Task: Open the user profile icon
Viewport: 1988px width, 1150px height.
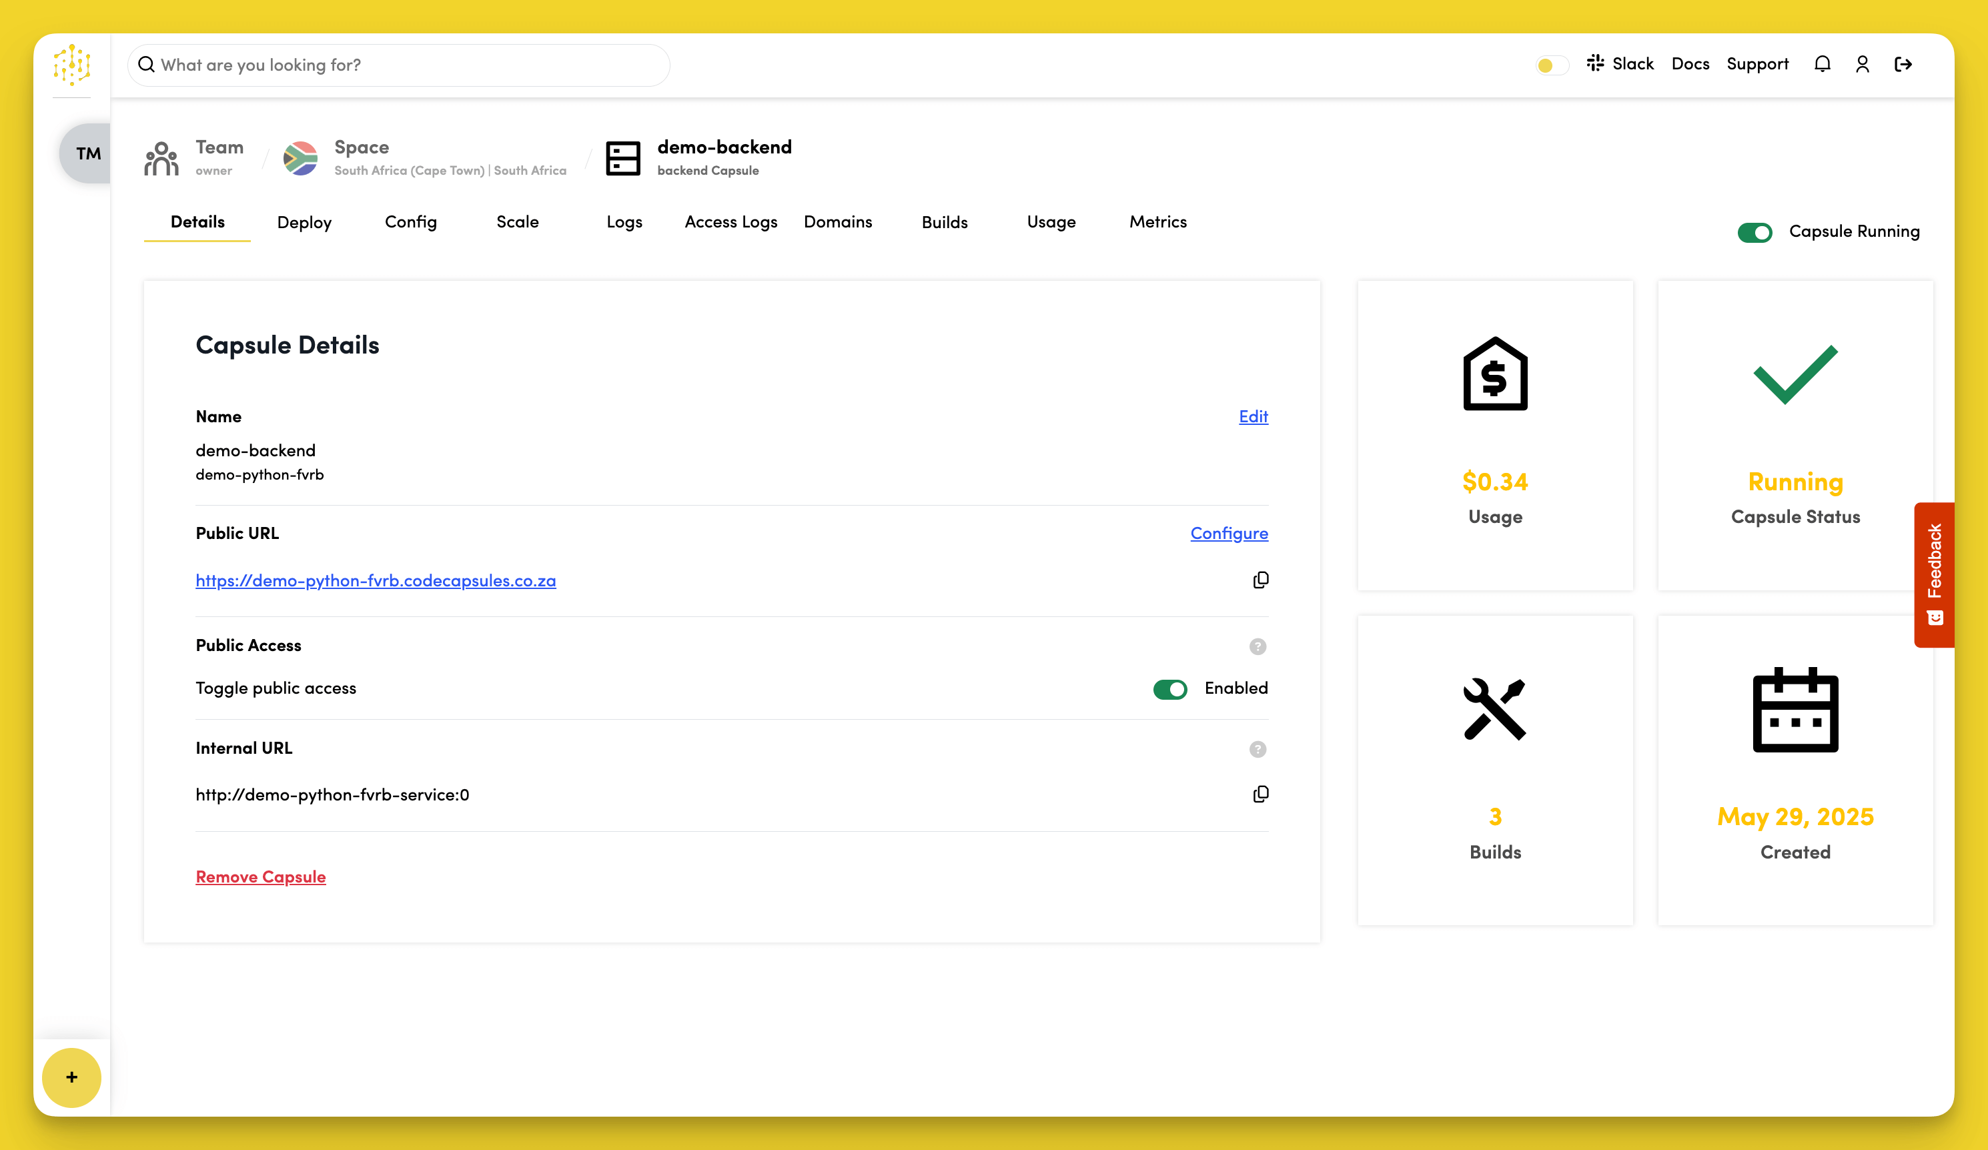Action: [1862, 64]
